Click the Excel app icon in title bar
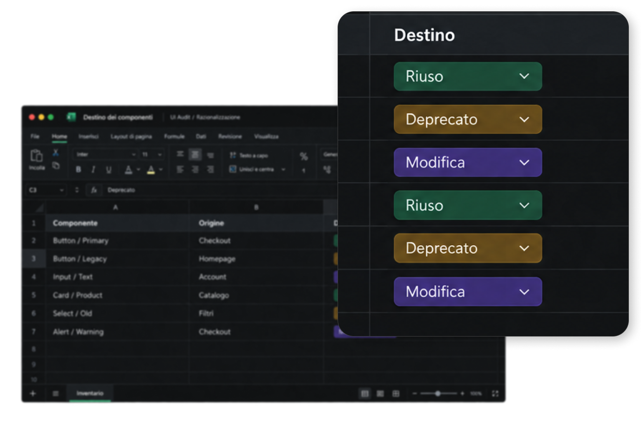Screen dimensions: 641x427 point(71,117)
